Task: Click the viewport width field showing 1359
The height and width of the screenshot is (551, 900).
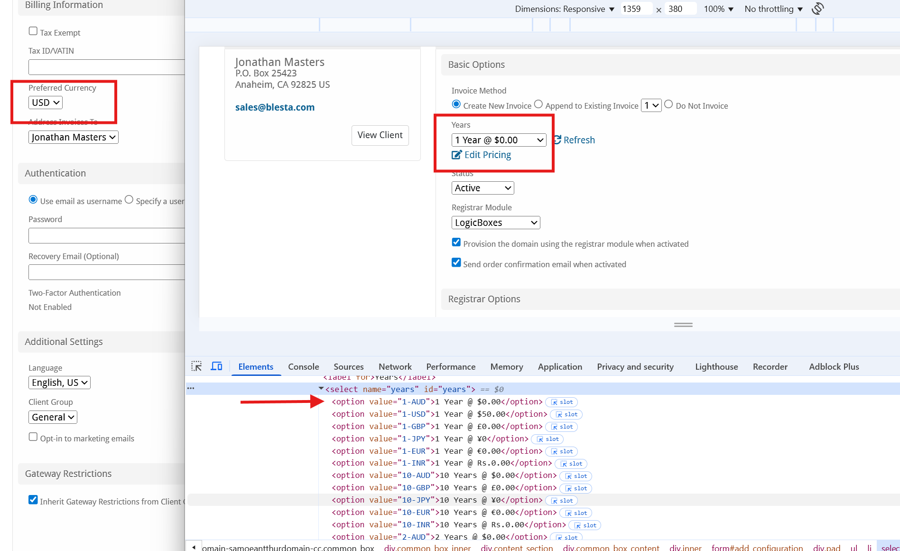Action: [637, 9]
